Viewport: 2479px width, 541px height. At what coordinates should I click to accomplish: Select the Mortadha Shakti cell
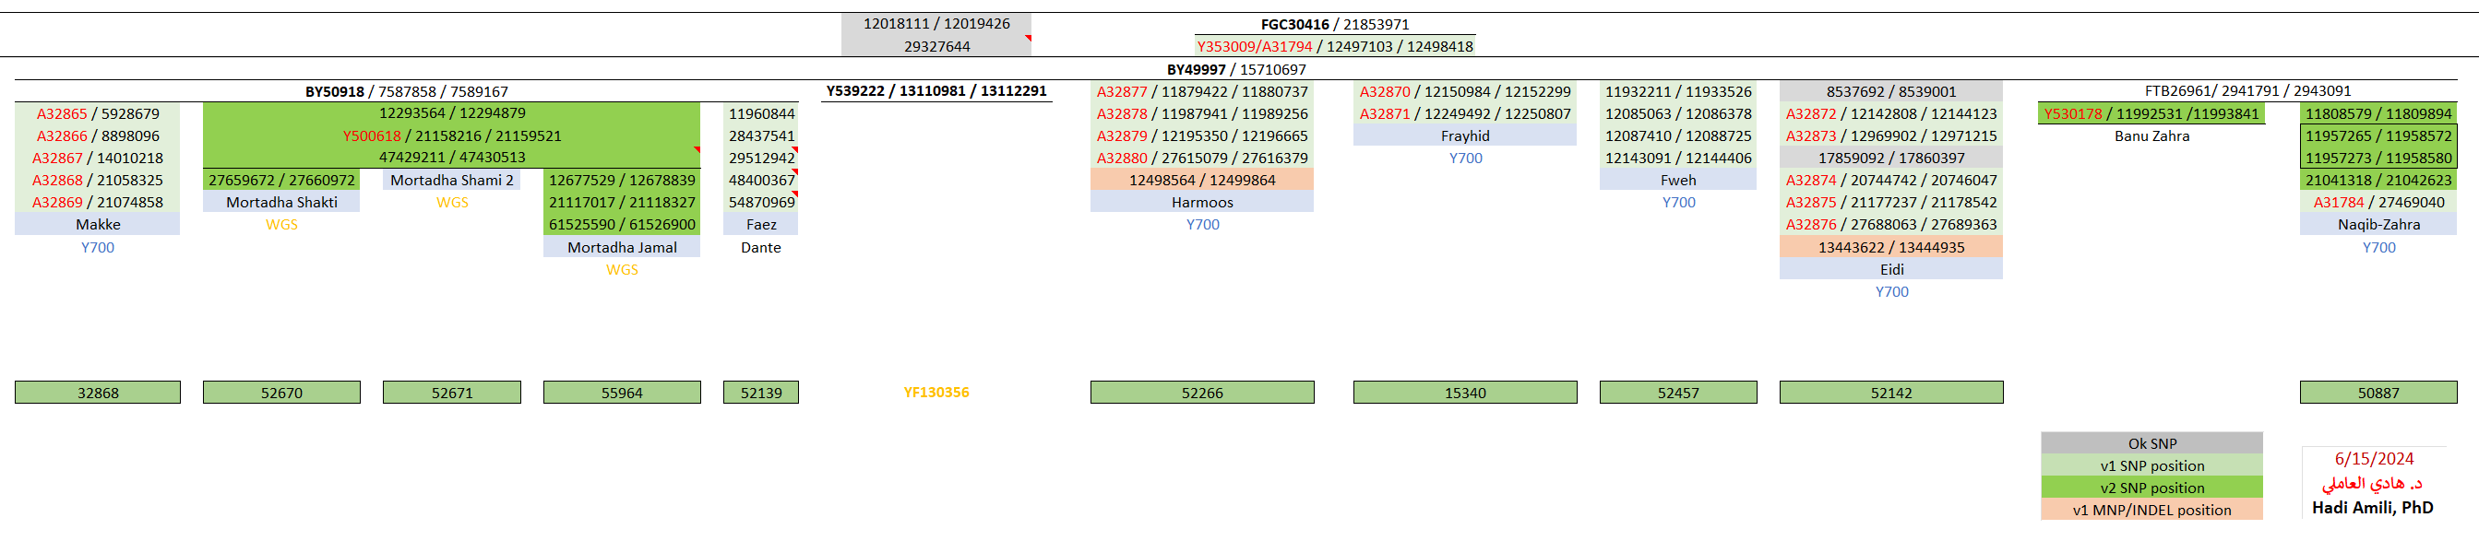pyautogui.click(x=281, y=202)
